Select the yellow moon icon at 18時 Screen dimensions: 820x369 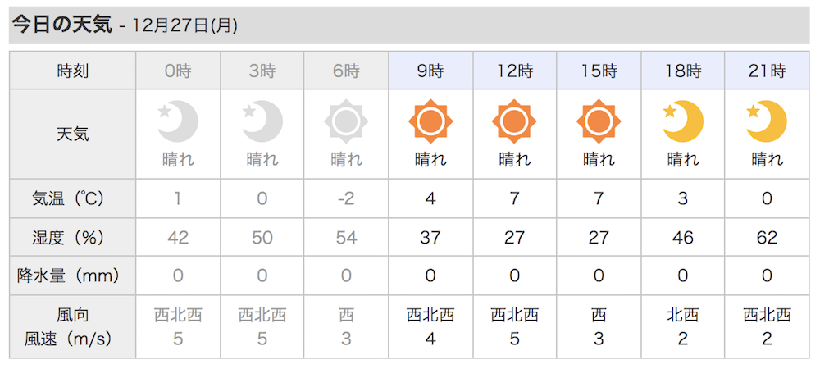click(682, 122)
